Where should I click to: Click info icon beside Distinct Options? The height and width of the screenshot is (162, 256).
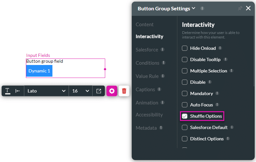click(228, 138)
